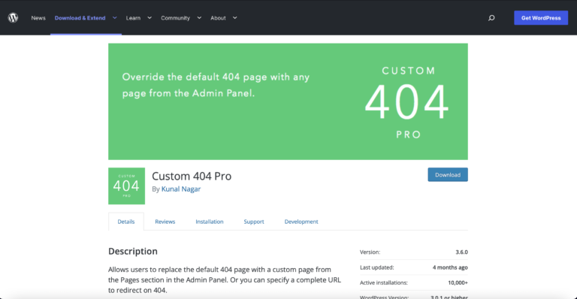Click the 10,000+ active installations value
577x299 pixels.
pos(458,282)
